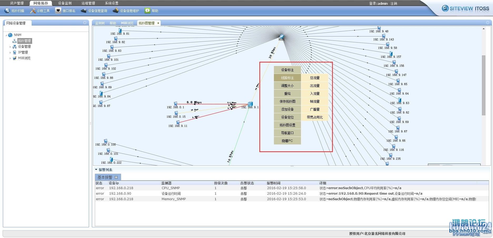Select the 192.168.9.157 device icon

tap(391, 53)
